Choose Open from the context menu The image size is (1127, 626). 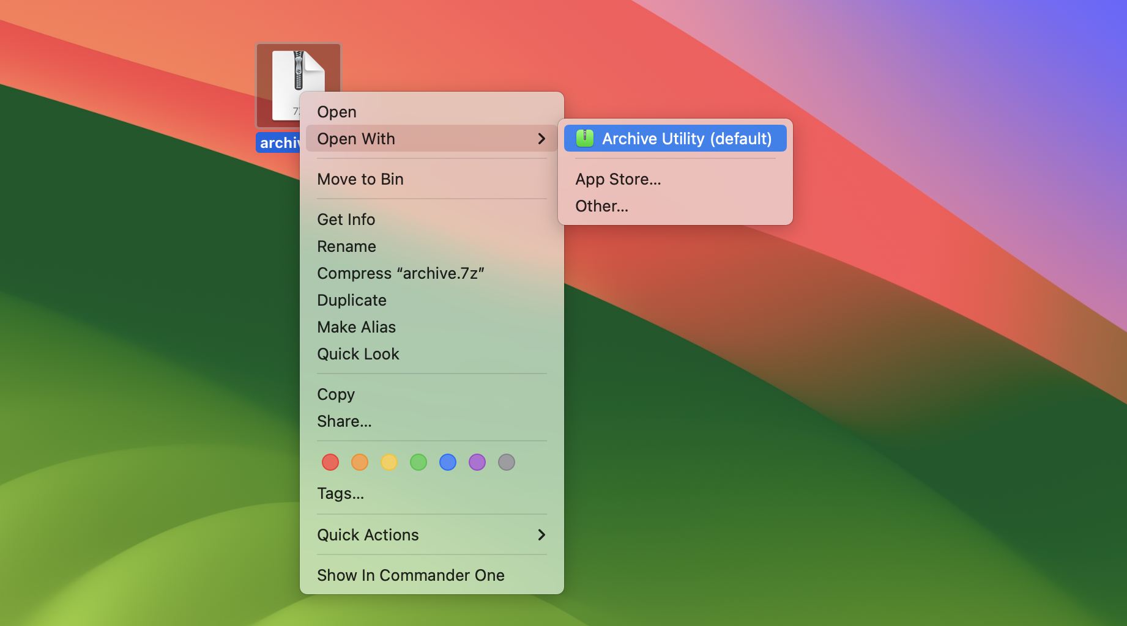[431, 112]
